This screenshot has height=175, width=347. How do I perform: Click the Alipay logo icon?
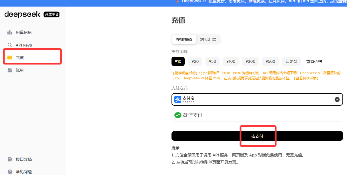tap(178, 99)
